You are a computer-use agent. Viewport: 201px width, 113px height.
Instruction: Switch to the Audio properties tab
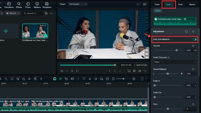(x=169, y=5)
